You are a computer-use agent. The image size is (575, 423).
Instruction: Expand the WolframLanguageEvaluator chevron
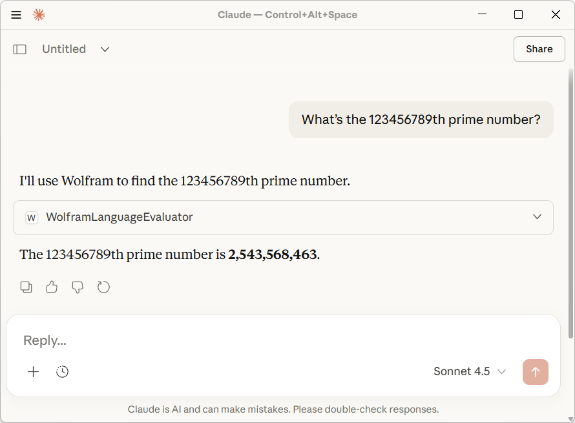pos(537,217)
